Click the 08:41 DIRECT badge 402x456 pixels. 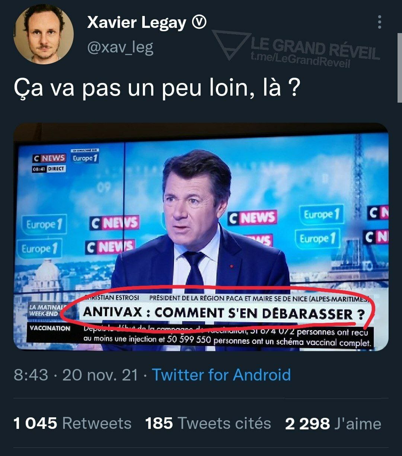(x=48, y=169)
